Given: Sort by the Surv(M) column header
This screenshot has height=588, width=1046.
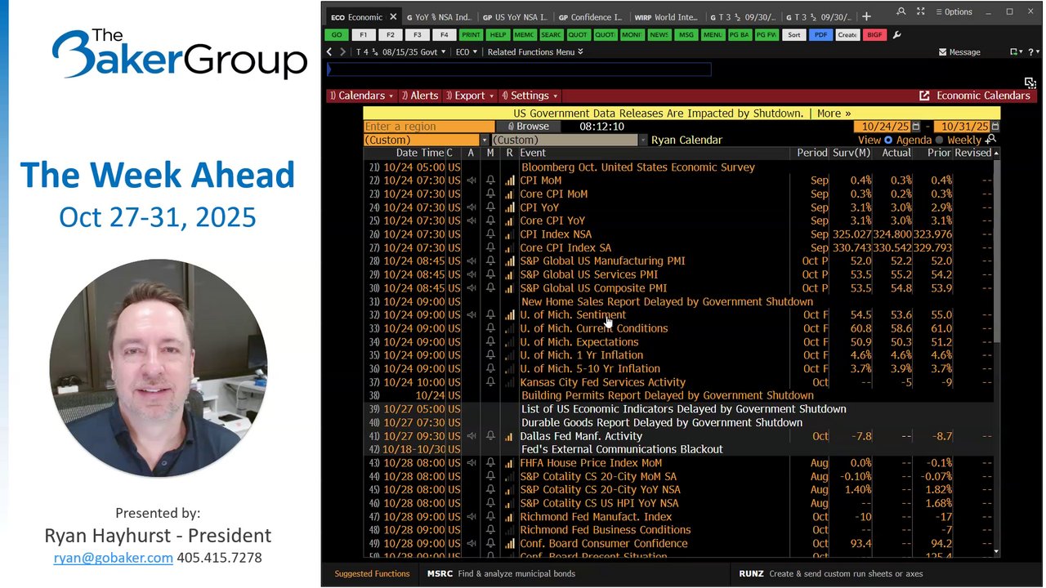Looking at the screenshot, I should [852, 153].
